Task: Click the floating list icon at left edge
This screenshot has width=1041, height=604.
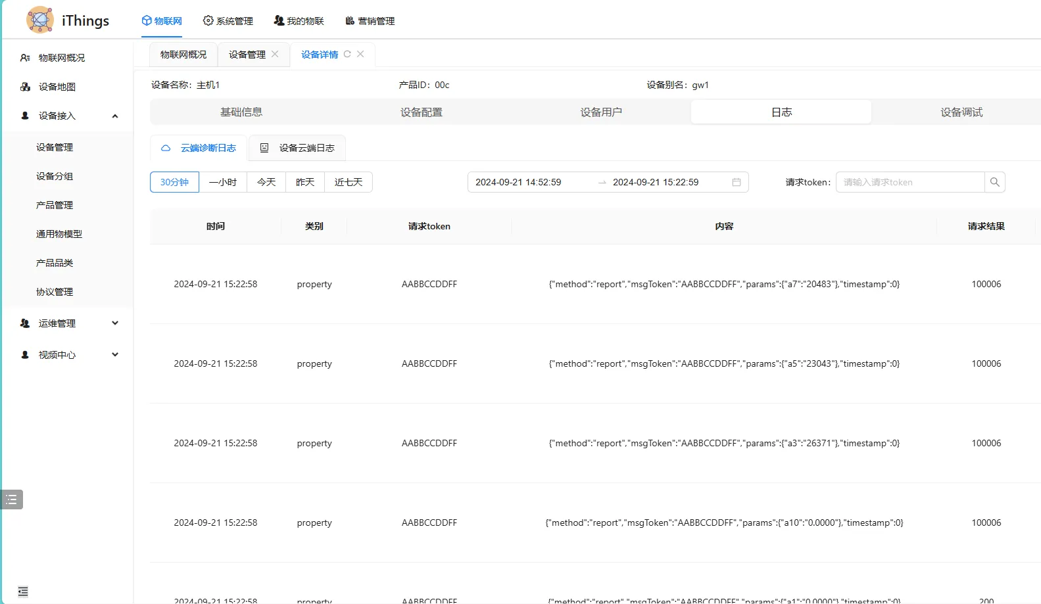Action: 12,499
